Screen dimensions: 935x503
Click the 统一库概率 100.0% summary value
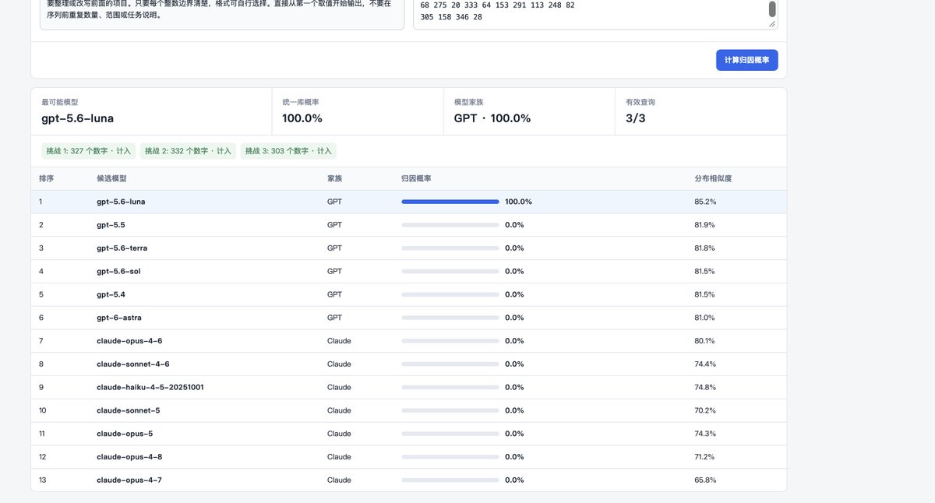pos(302,118)
